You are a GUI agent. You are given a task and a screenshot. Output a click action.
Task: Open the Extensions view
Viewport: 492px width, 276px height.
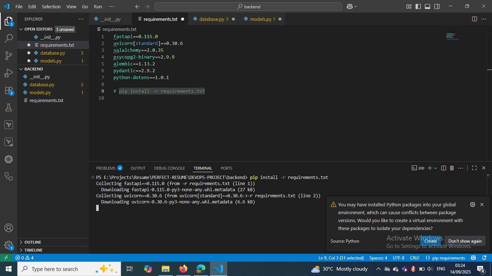9,90
